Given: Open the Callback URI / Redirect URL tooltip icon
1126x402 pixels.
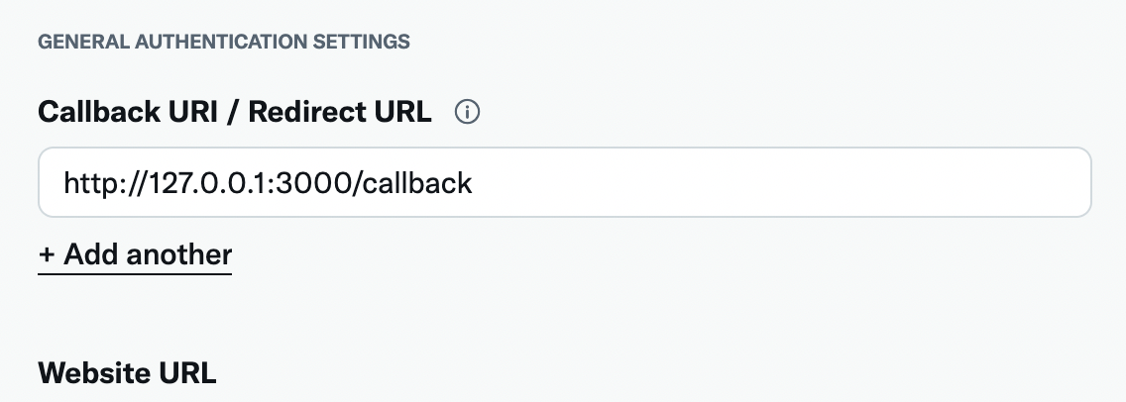Looking at the screenshot, I should 467,112.
